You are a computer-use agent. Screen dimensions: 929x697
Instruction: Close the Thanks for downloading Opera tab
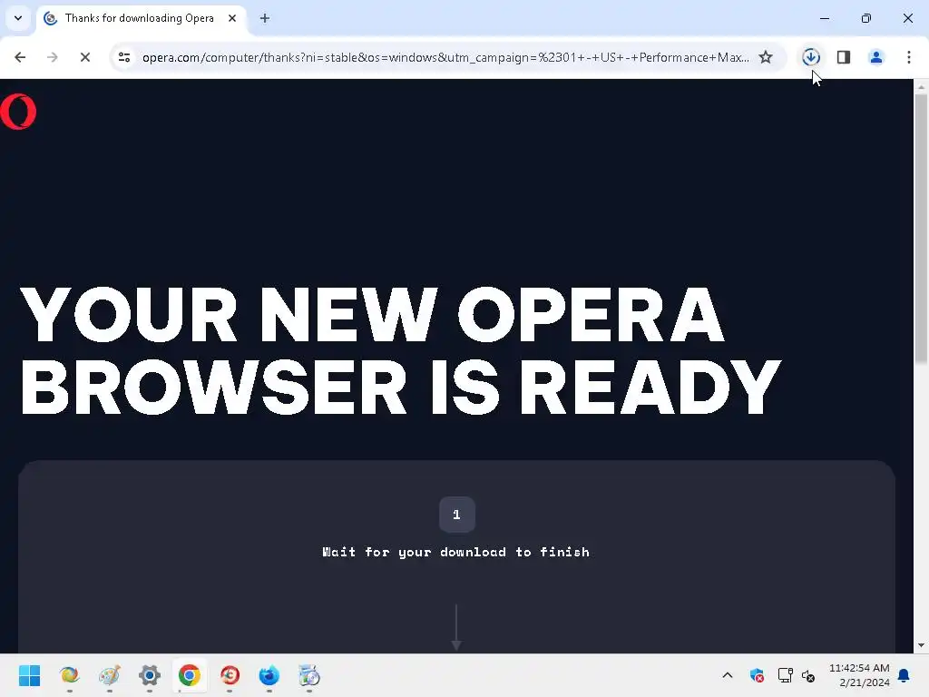click(232, 18)
